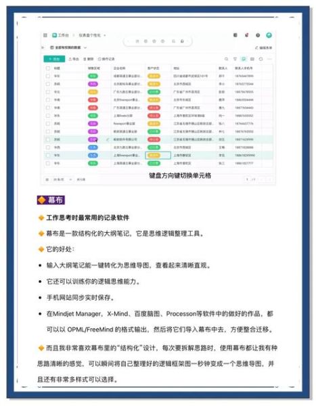Click the 工作台 breadcrumb label
Viewport: 316px width, 406px height.
64,35
